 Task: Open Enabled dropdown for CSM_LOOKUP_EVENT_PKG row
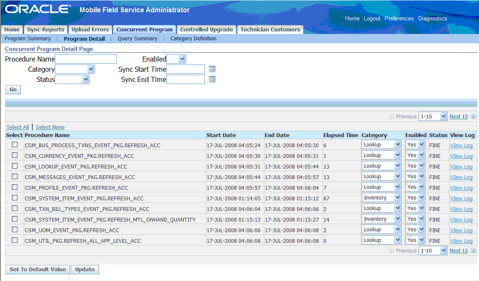pyautogui.click(x=416, y=166)
